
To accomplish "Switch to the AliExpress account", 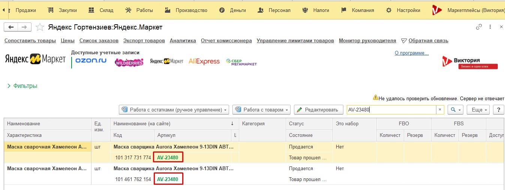I will [x=204, y=61].
